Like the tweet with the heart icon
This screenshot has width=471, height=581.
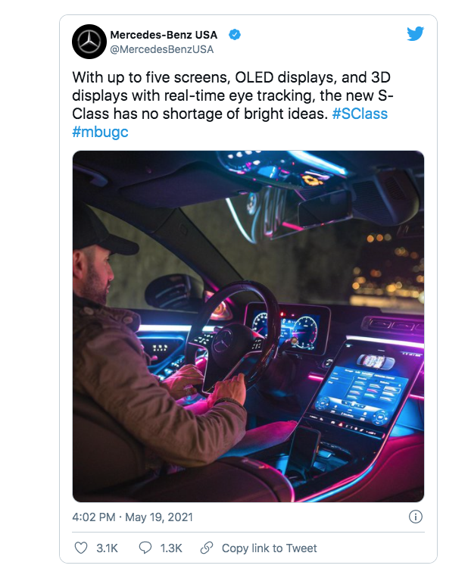click(x=83, y=548)
